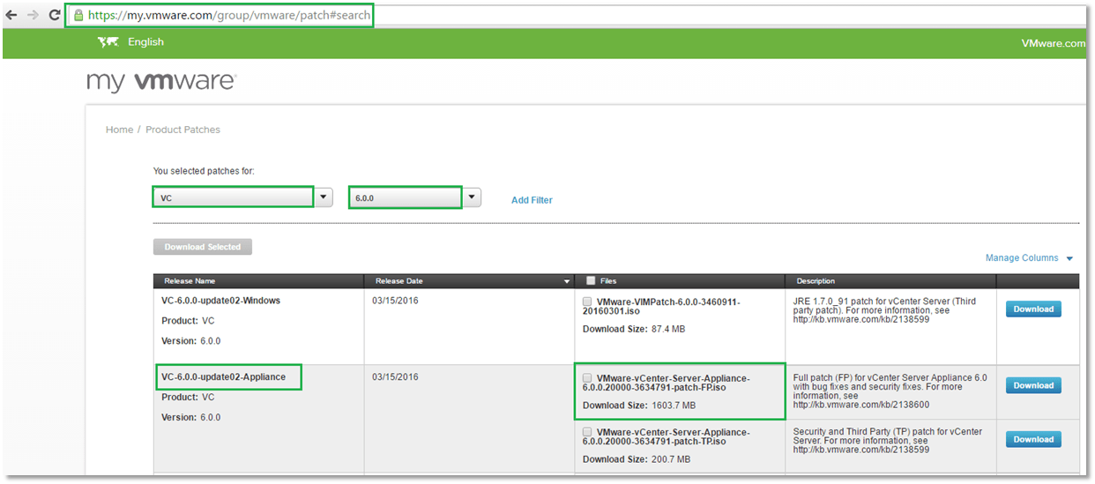Click the Add Filter link

[x=532, y=200]
